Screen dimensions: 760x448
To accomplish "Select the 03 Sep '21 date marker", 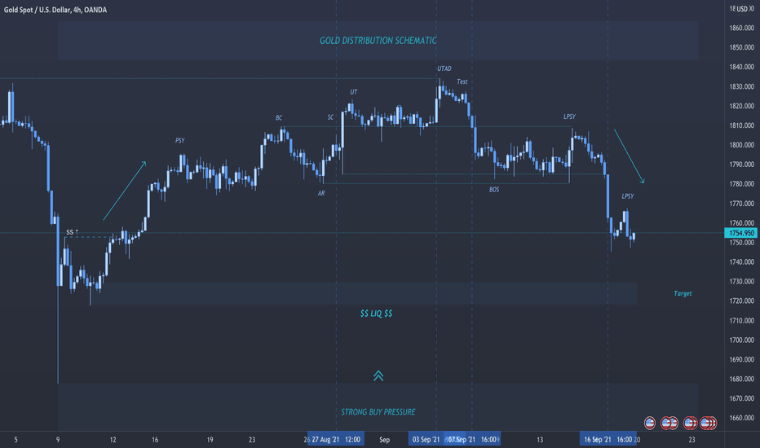I will click(426, 439).
